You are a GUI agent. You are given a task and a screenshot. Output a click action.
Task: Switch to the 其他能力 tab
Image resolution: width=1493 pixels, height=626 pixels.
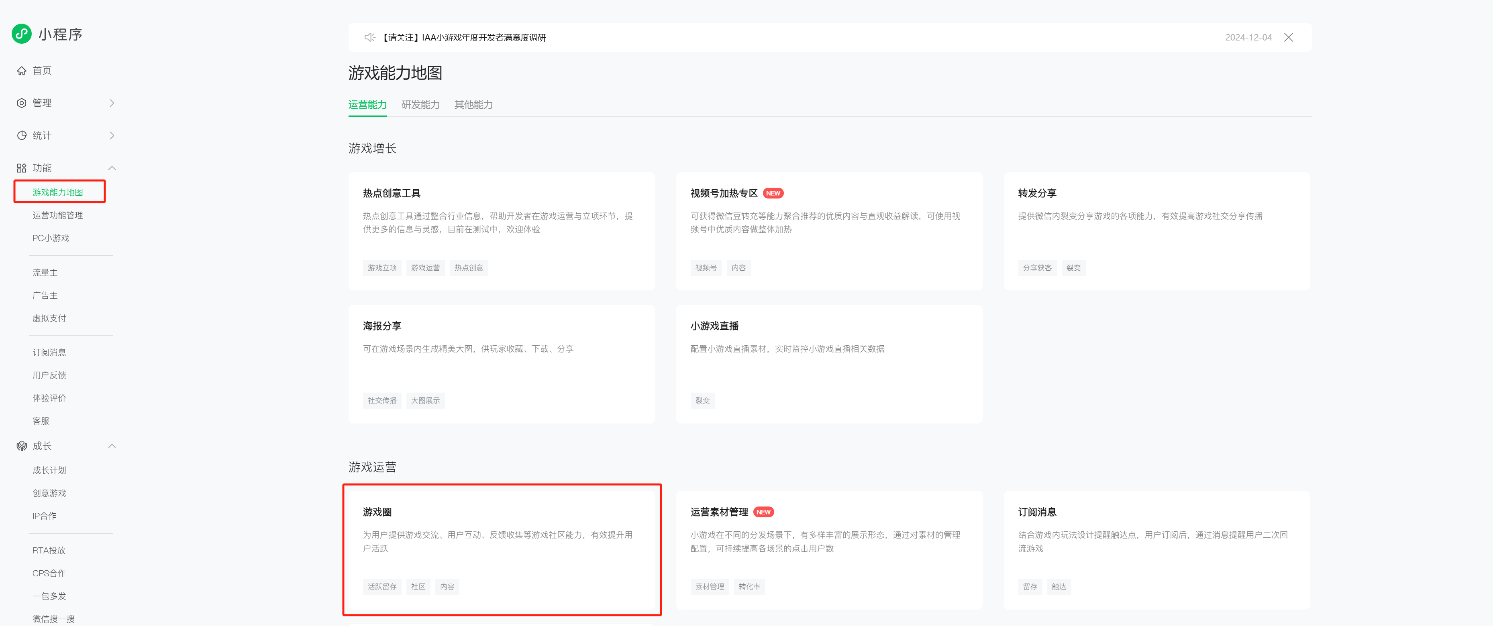tap(473, 105)
